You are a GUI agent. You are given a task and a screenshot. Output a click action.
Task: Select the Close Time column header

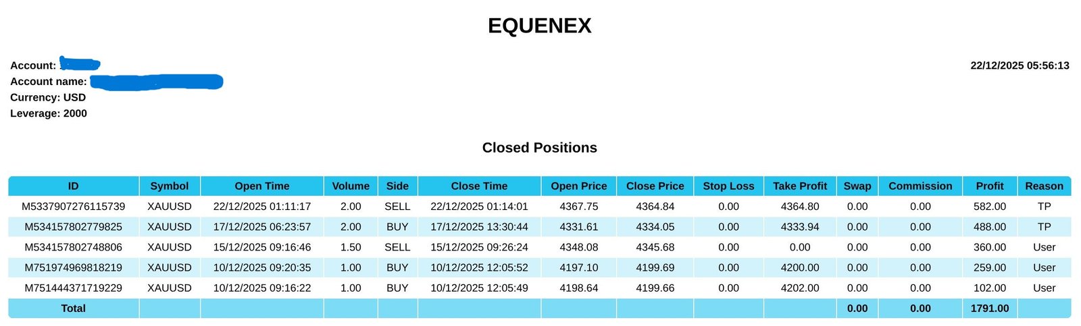(x=479, y=186)
